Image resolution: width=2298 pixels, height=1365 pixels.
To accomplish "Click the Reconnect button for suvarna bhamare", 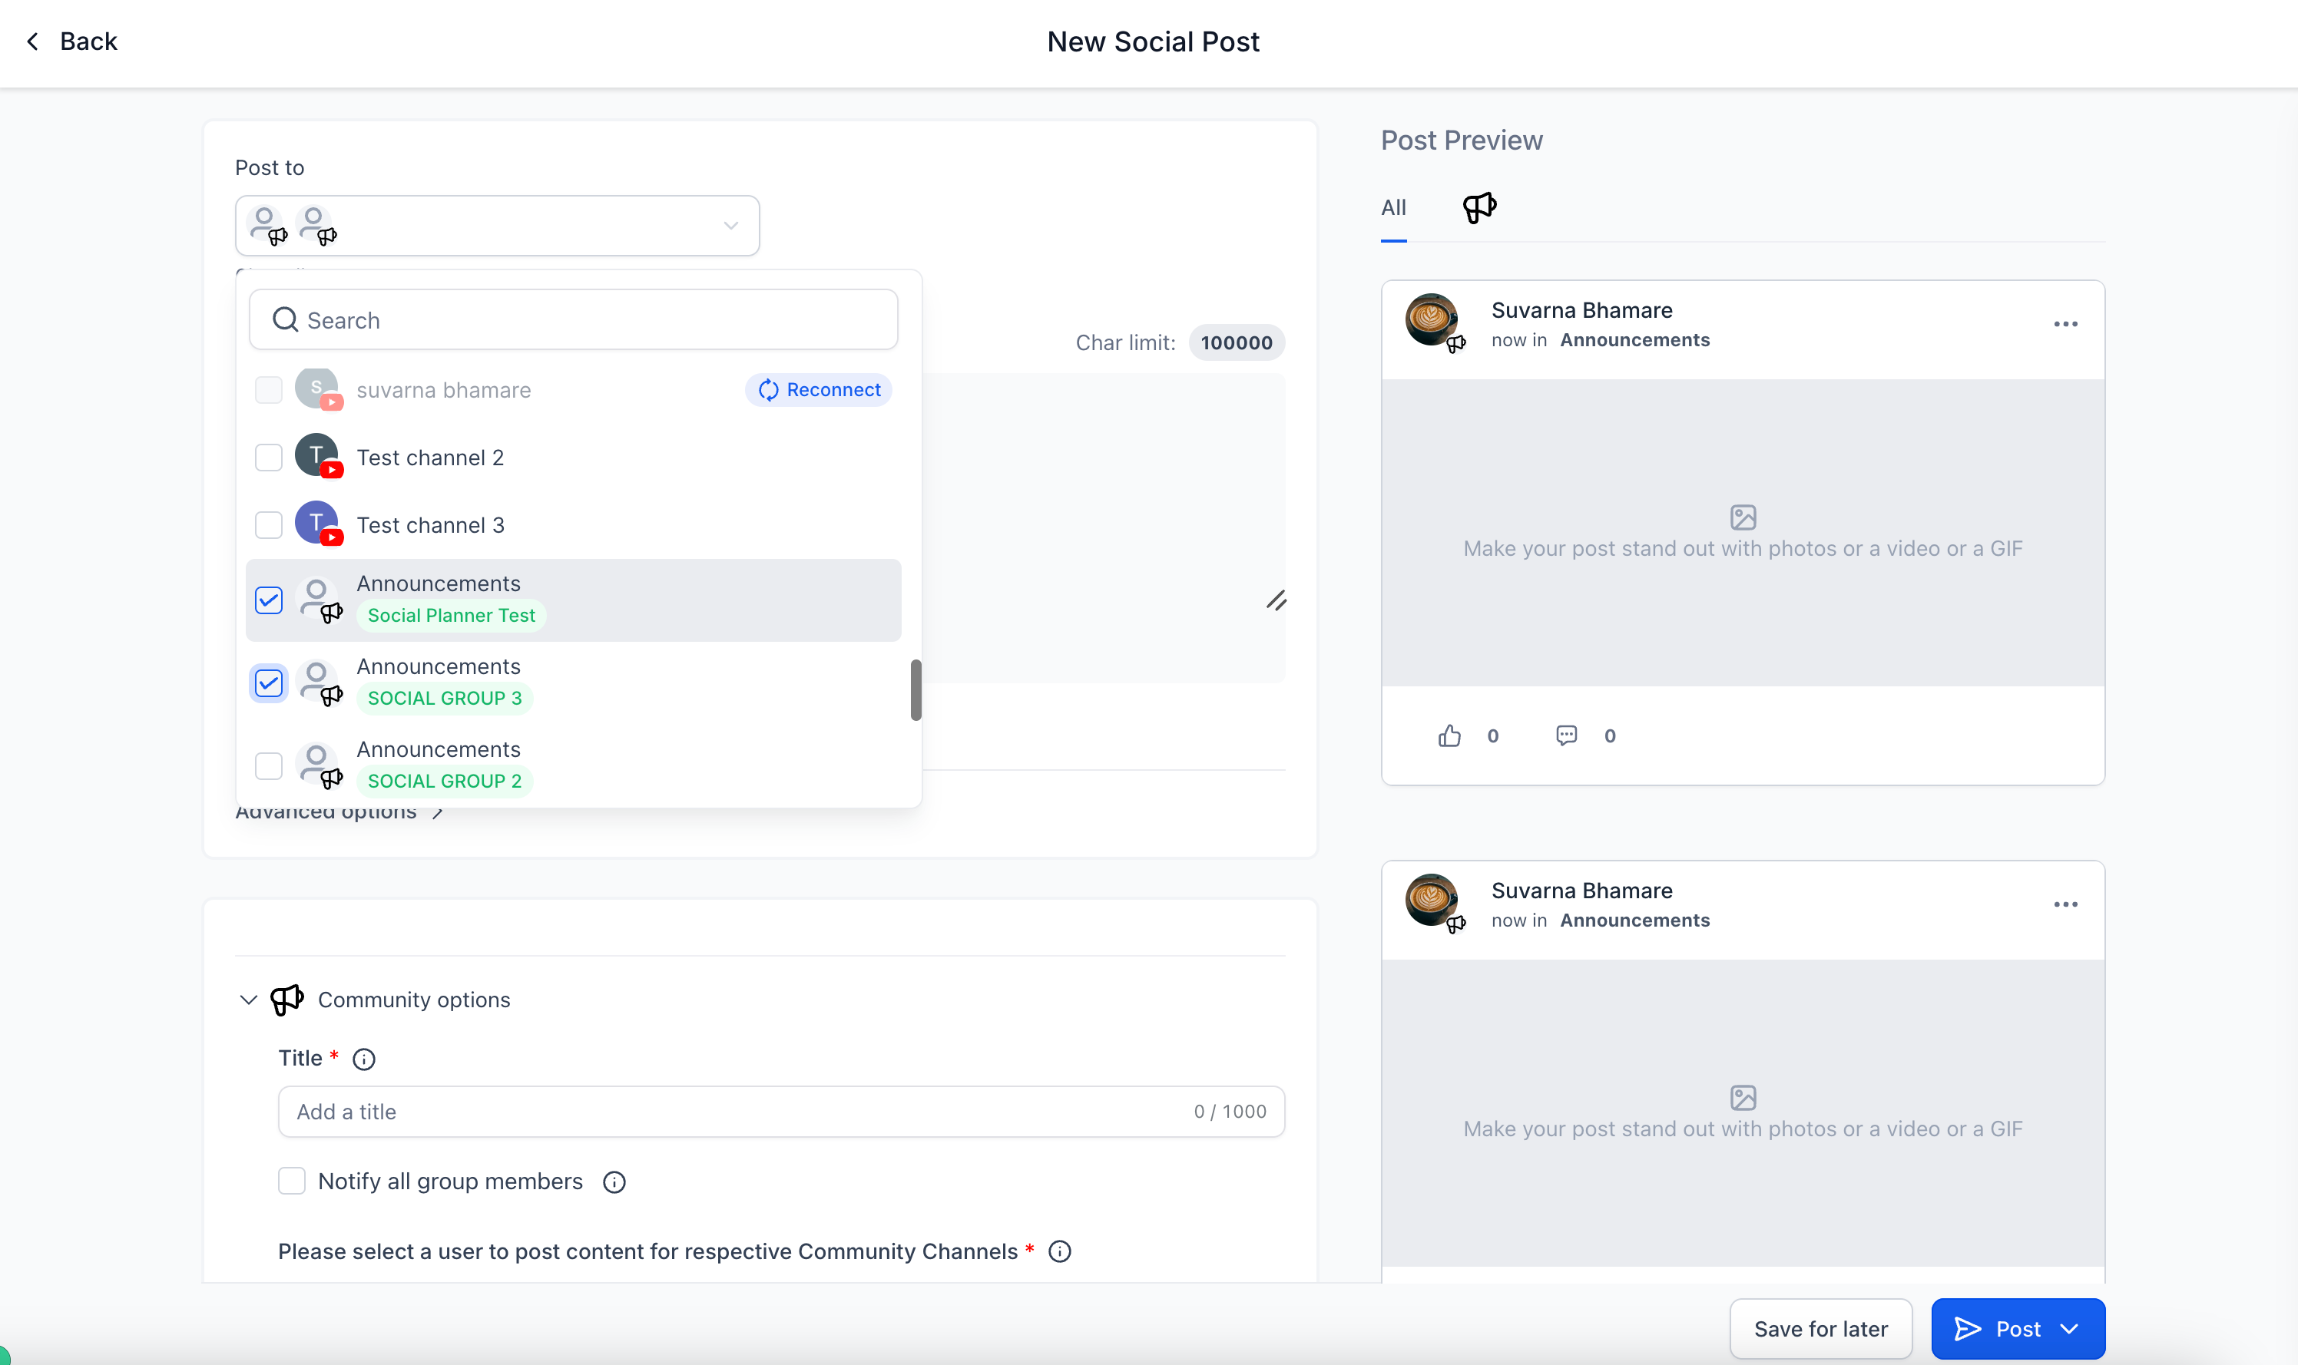I will pyautogui.click(x=819, y=390).
